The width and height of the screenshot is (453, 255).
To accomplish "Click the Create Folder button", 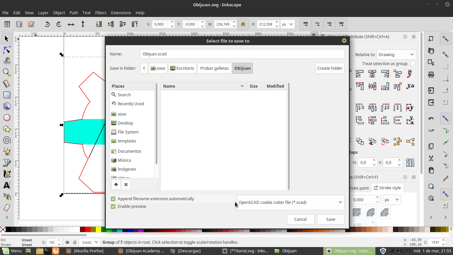I will tap(330, 68).
